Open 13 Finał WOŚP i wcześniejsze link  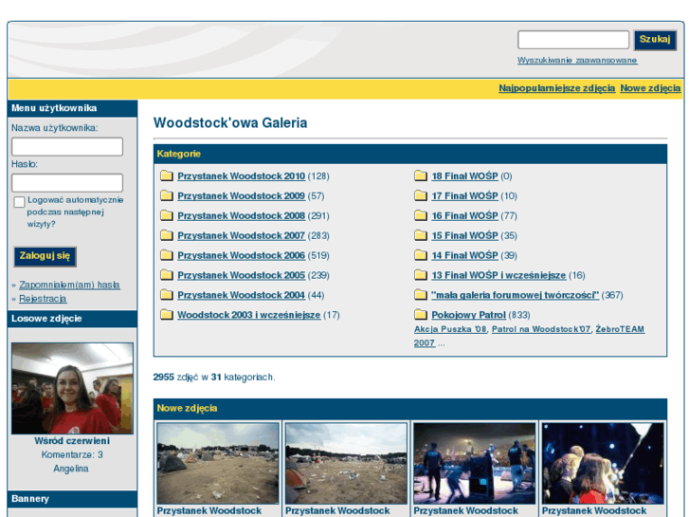click(499, 275)
